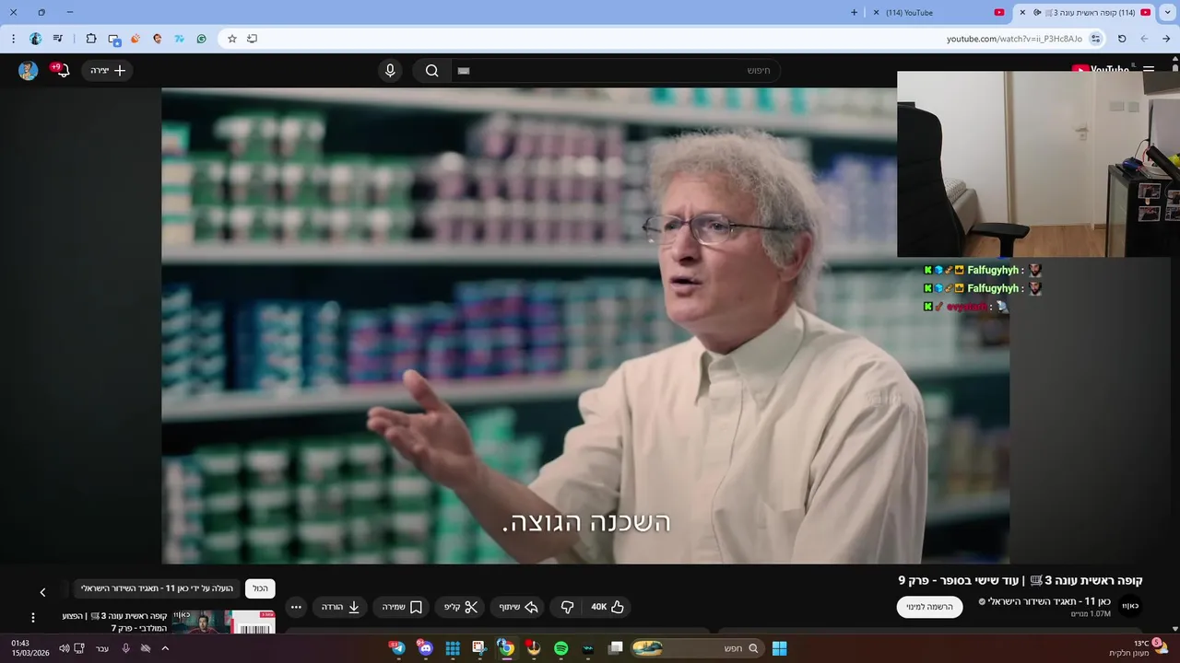Open channel name 'כאן 11 - תאגיד השידור הישראלי'
The width and height of the screenshot is (1180, 663).
[x=1049, y=601]
